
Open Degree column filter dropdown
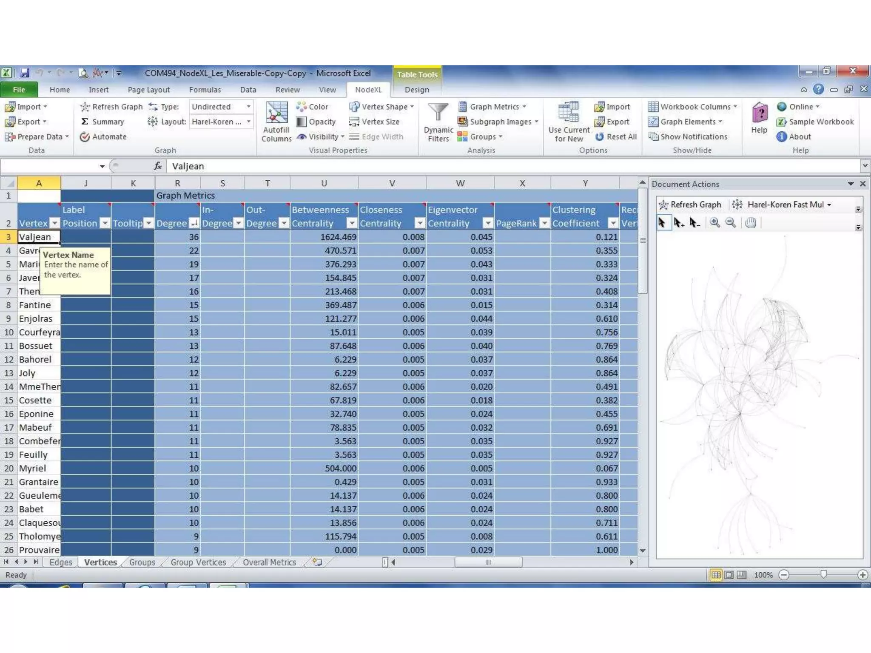(194, 223)
